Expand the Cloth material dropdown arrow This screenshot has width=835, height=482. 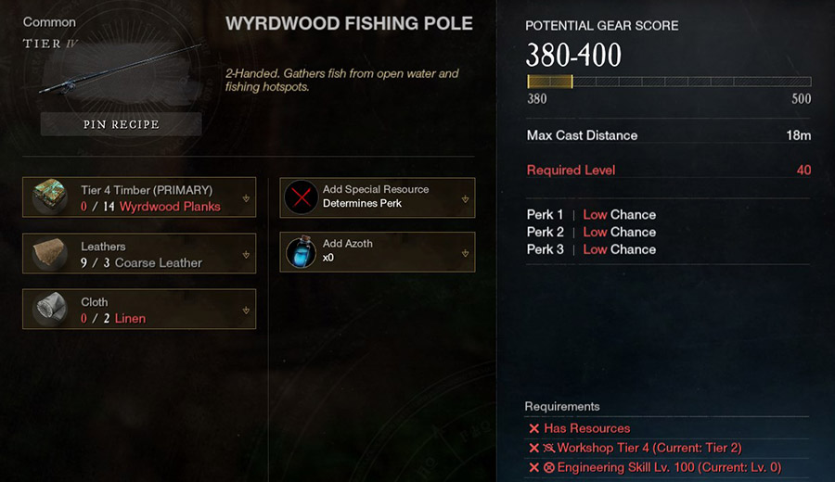246,310
